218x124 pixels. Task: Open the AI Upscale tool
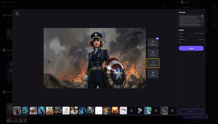click(x=153, y=43)
